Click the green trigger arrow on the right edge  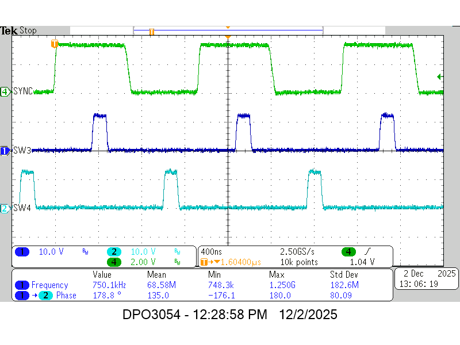439,75
